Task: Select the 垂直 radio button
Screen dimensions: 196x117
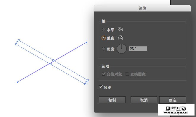Action: (x=104, y=38)
